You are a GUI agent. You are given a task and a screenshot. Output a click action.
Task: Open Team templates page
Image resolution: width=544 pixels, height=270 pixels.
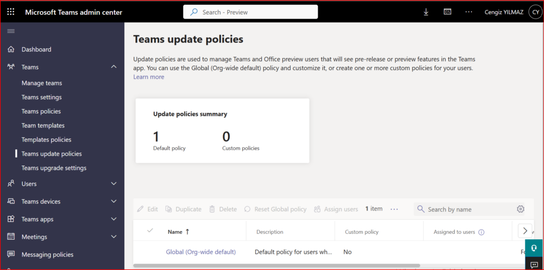coord(43,126)
